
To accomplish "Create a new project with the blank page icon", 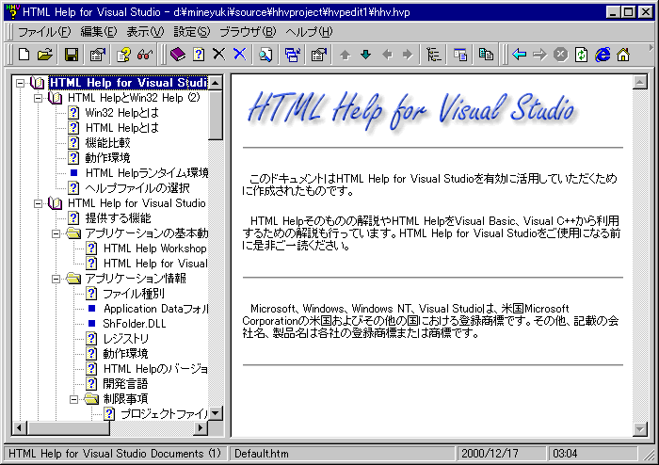I will 24,55.
